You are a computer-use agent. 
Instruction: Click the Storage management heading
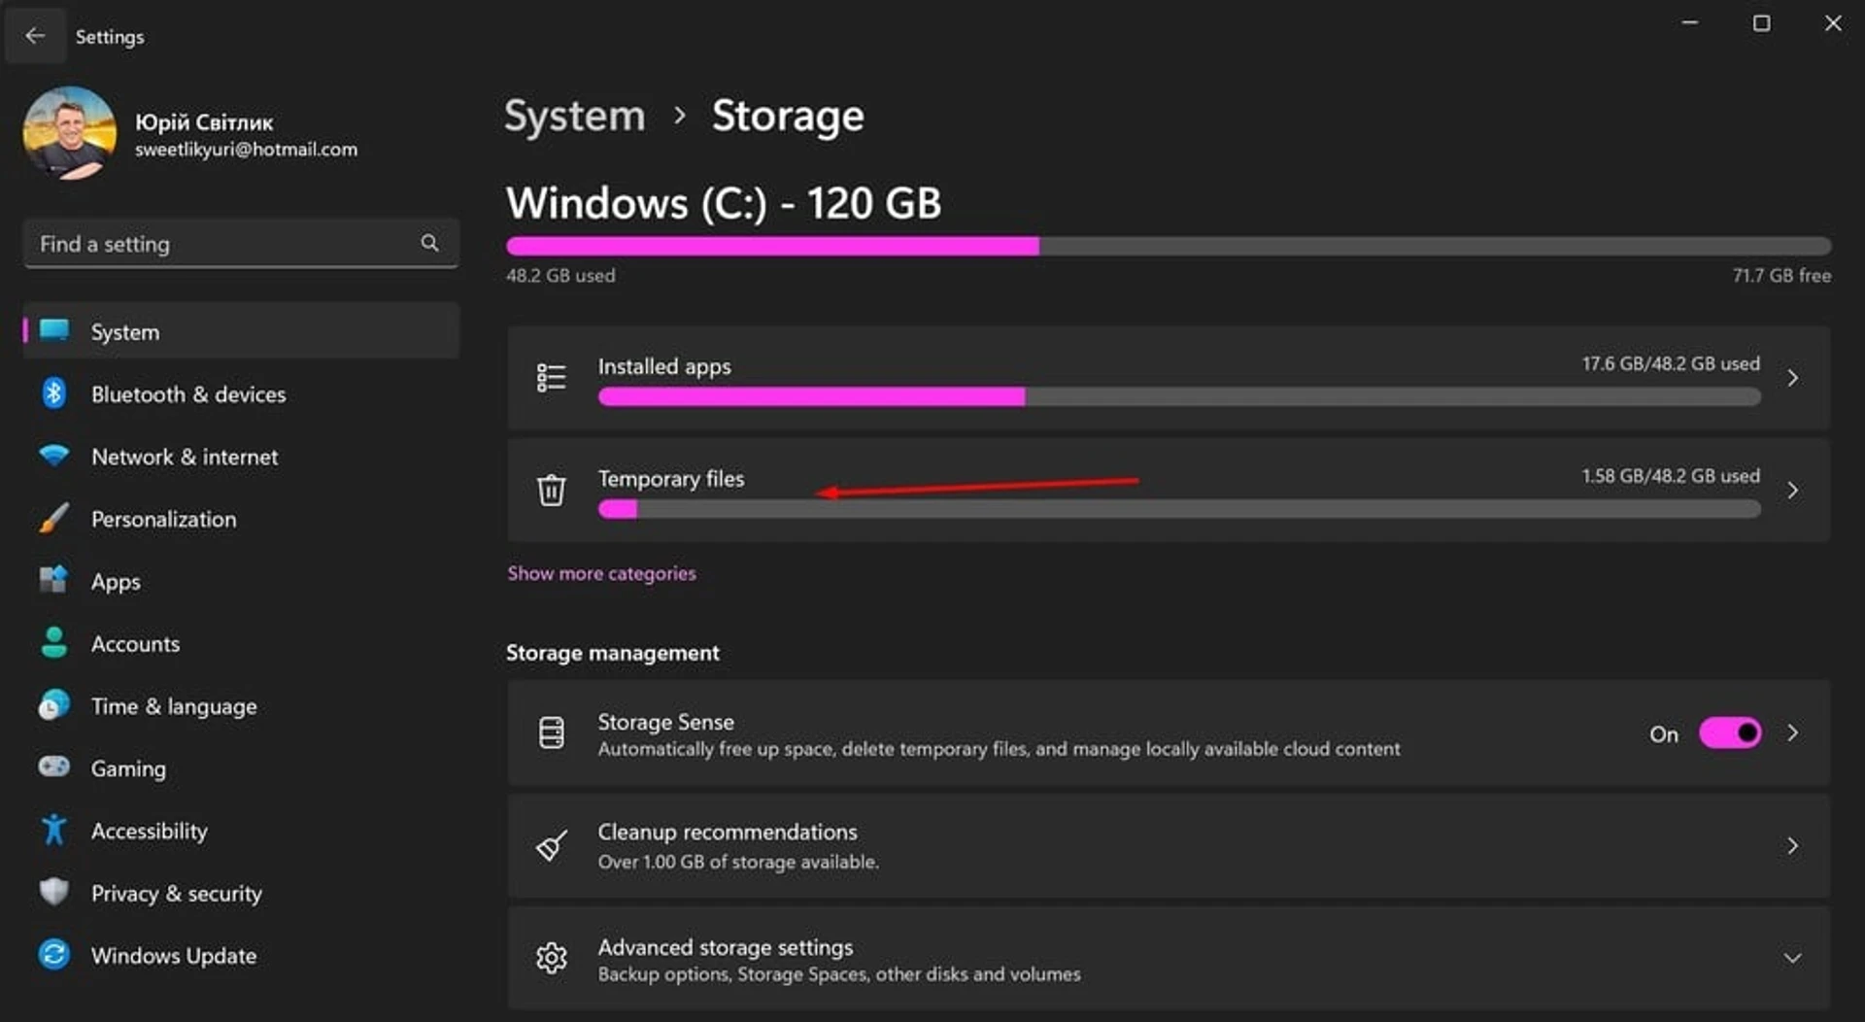[612, 653]
